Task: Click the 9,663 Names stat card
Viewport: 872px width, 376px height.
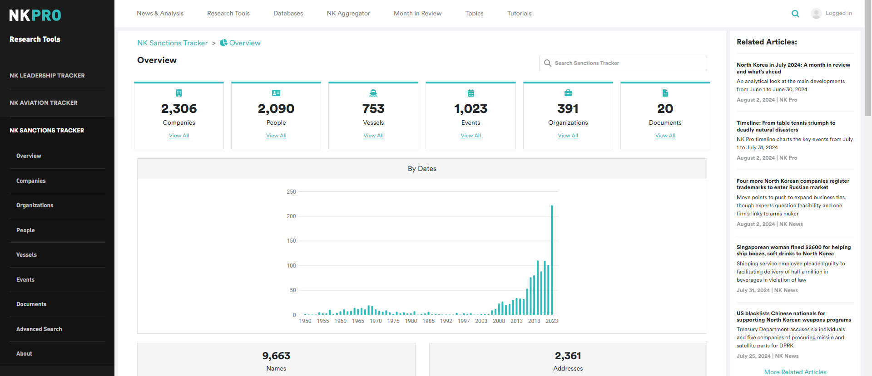Action: point(276,360)
